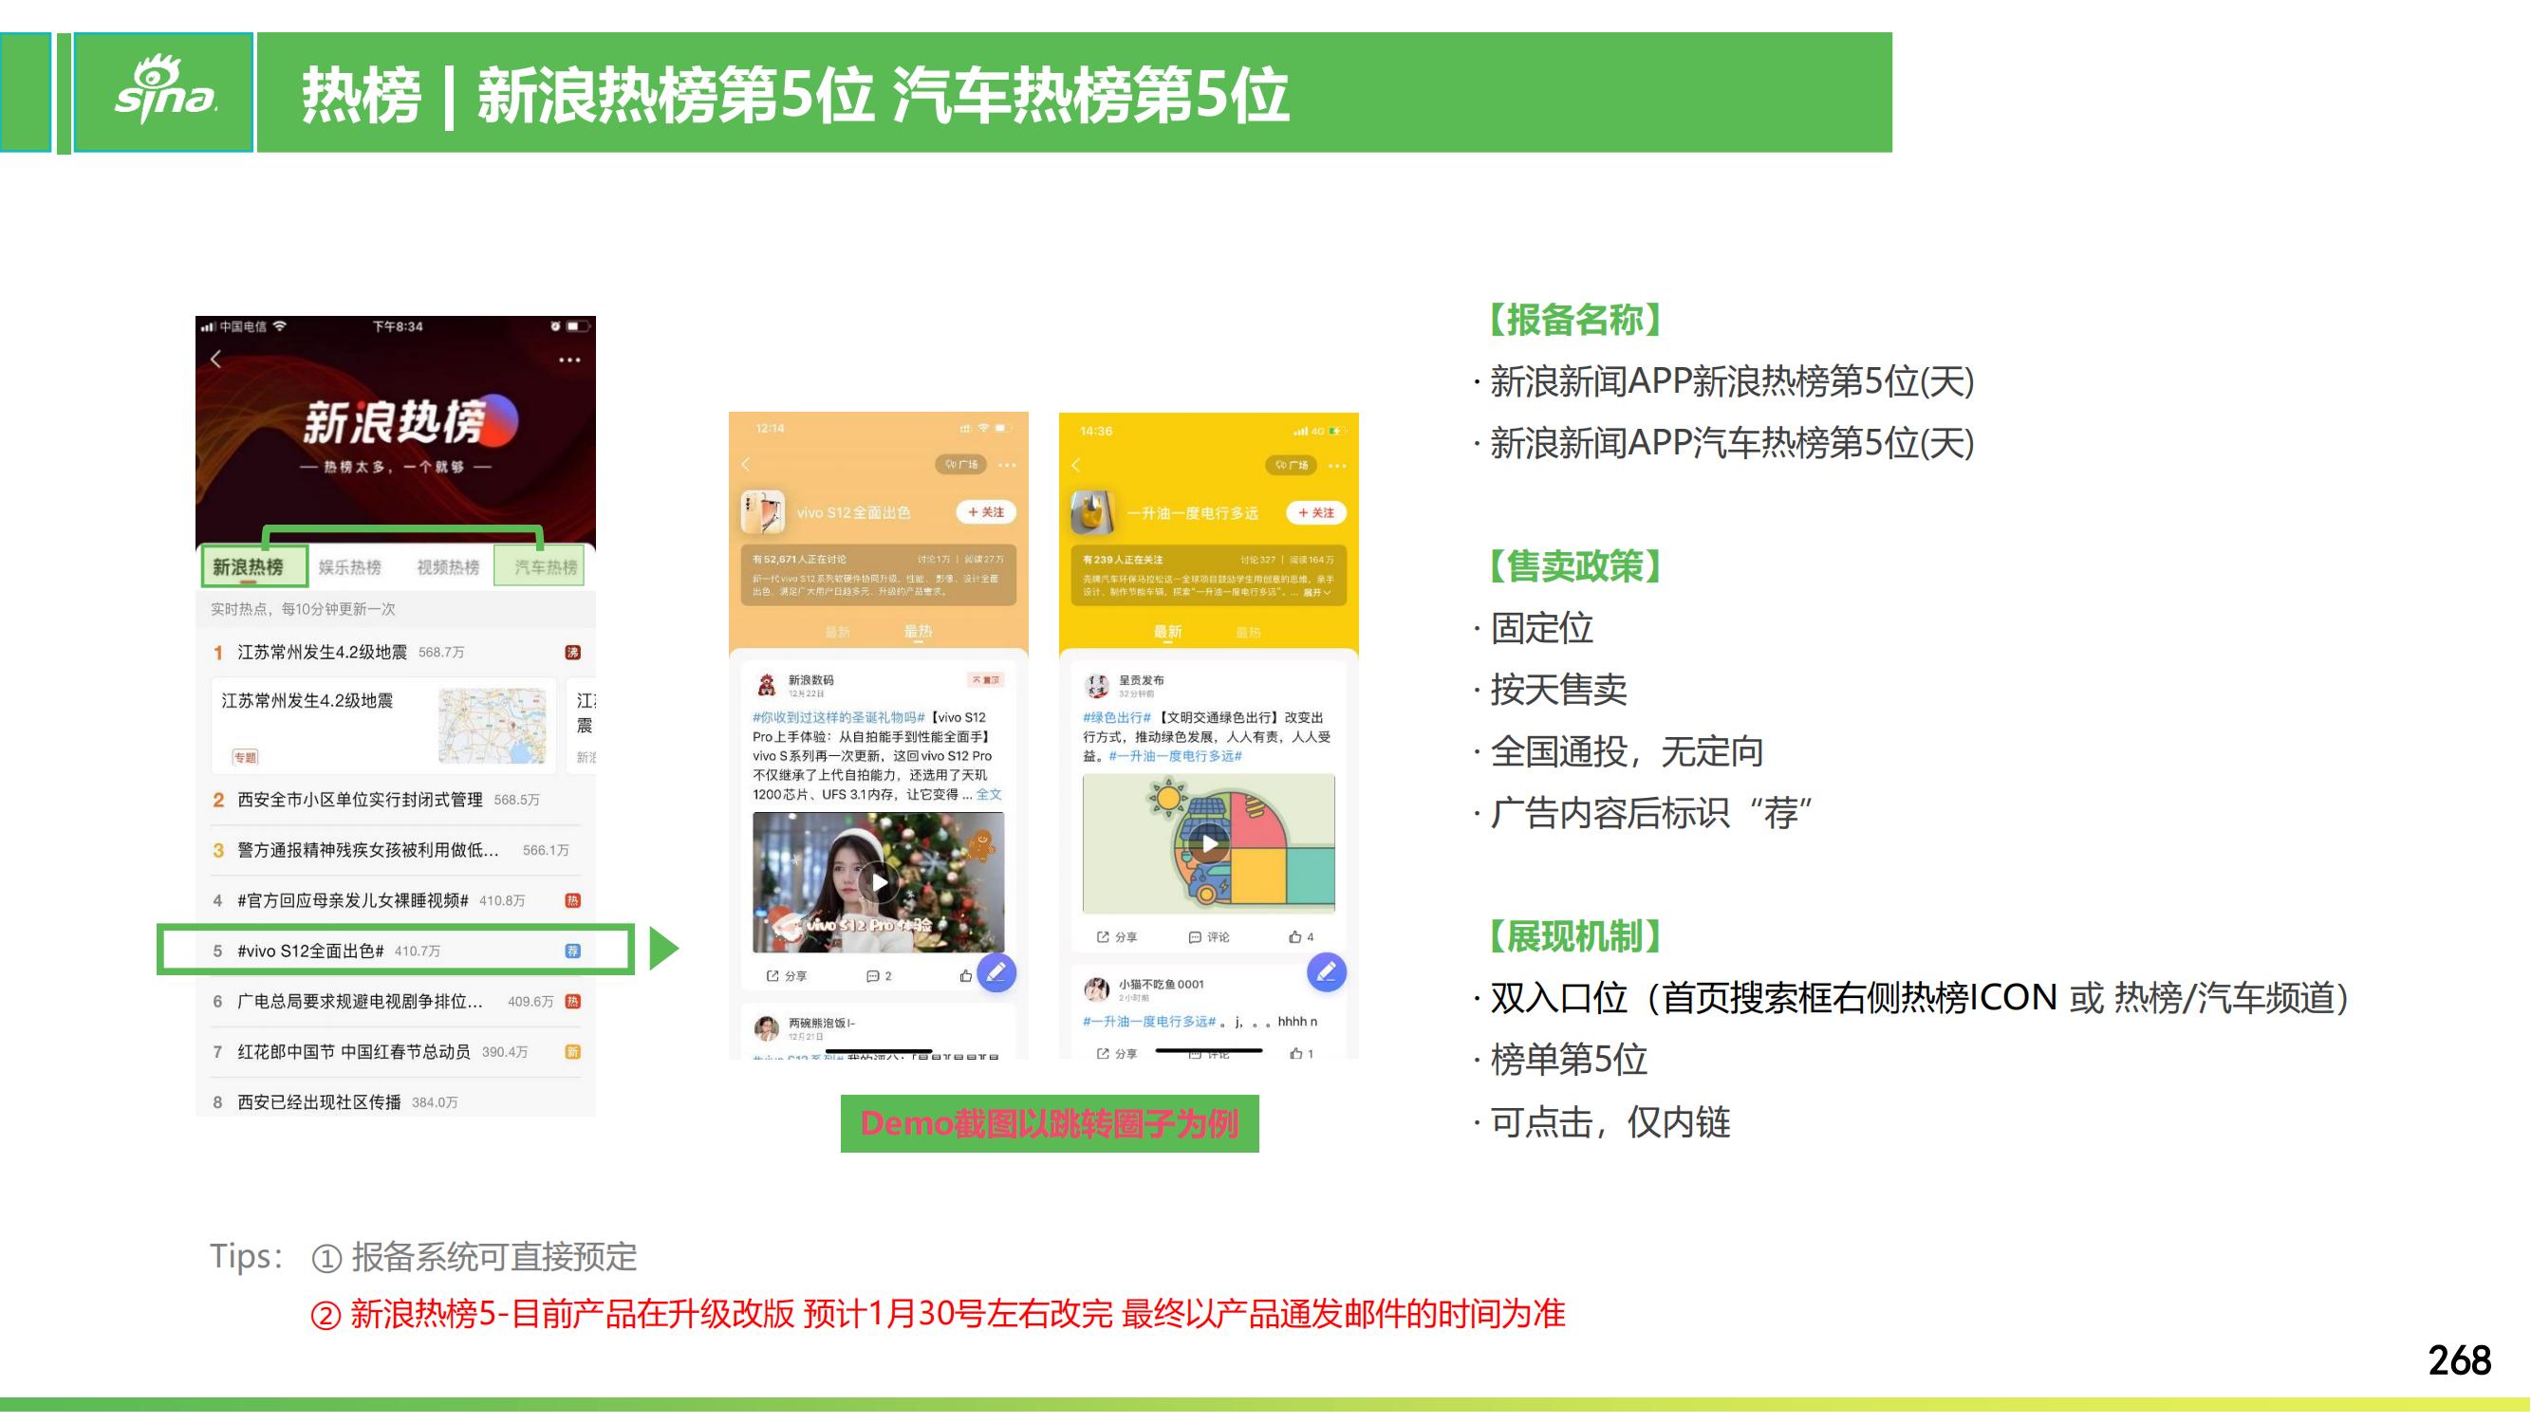Select 最新 tab on the 一升油一度电行多远 page
The image size is (2531, 1423).
tap(1167, 632)
